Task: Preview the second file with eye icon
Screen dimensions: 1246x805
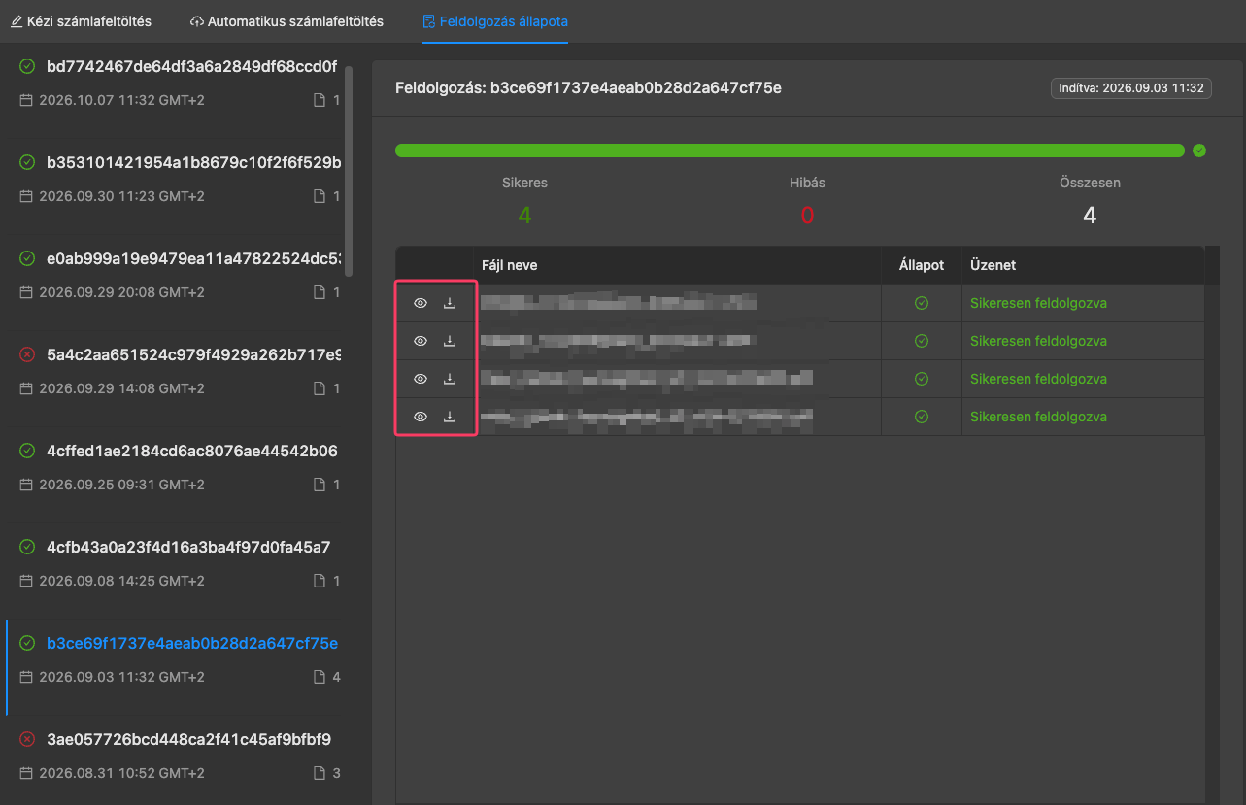Action: (x=421, y=341)
